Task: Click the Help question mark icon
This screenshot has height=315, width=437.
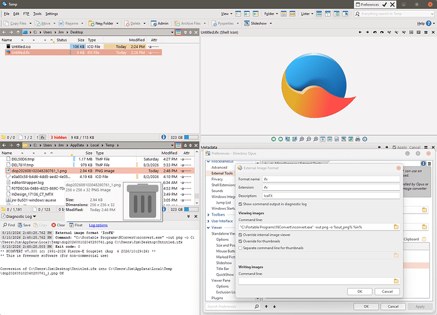Action: [x=429, y=23]
